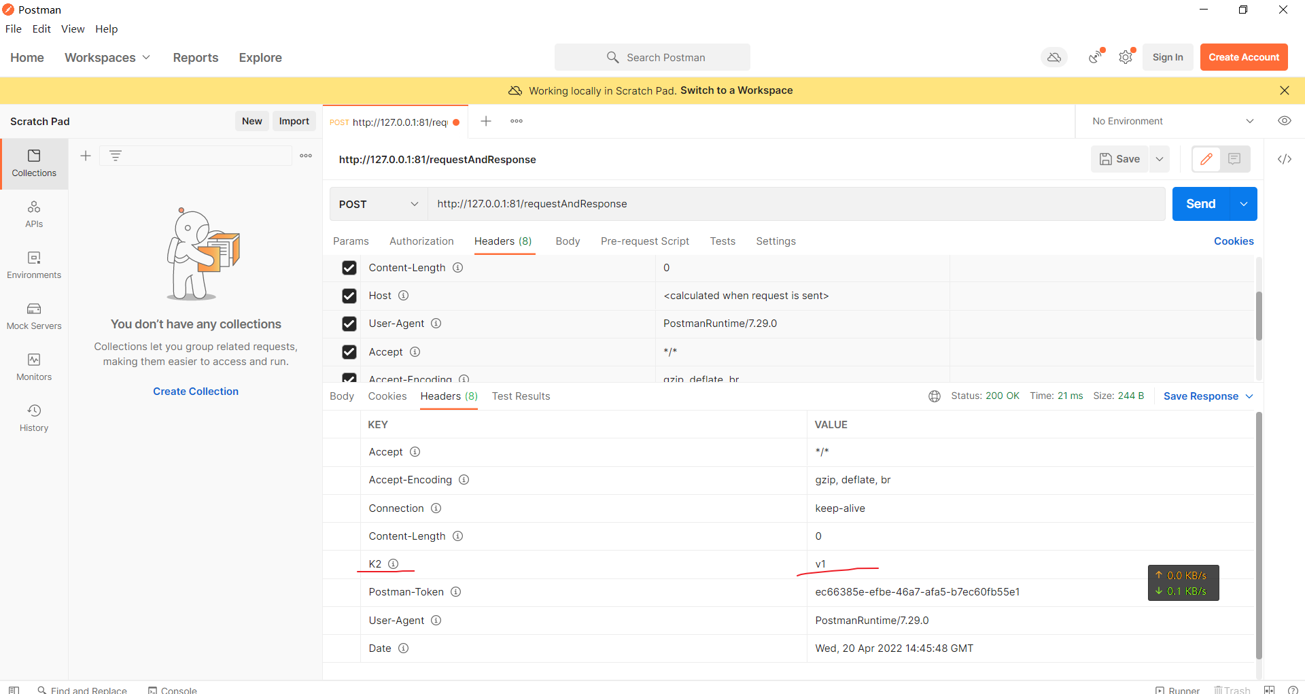Expand the Save Response dropdown
The image size is (1305, 694).
(1208, 396)
